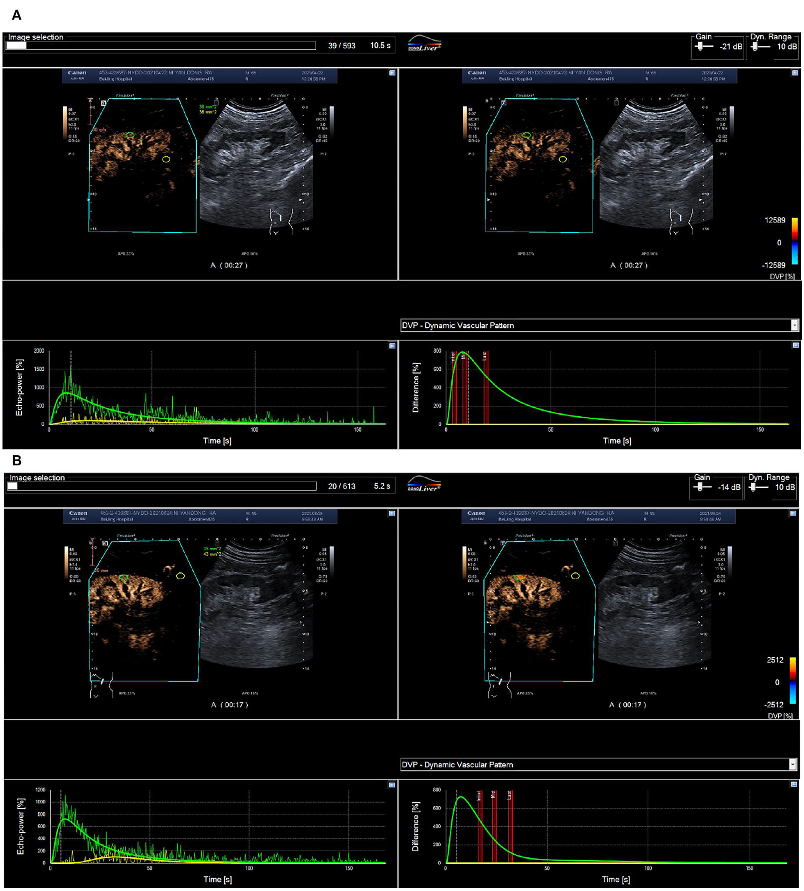Click Echo-power graph corner icon in panel B

click(392, 785)
